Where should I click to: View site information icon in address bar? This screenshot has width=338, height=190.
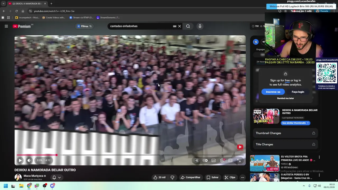coord(30,11)
